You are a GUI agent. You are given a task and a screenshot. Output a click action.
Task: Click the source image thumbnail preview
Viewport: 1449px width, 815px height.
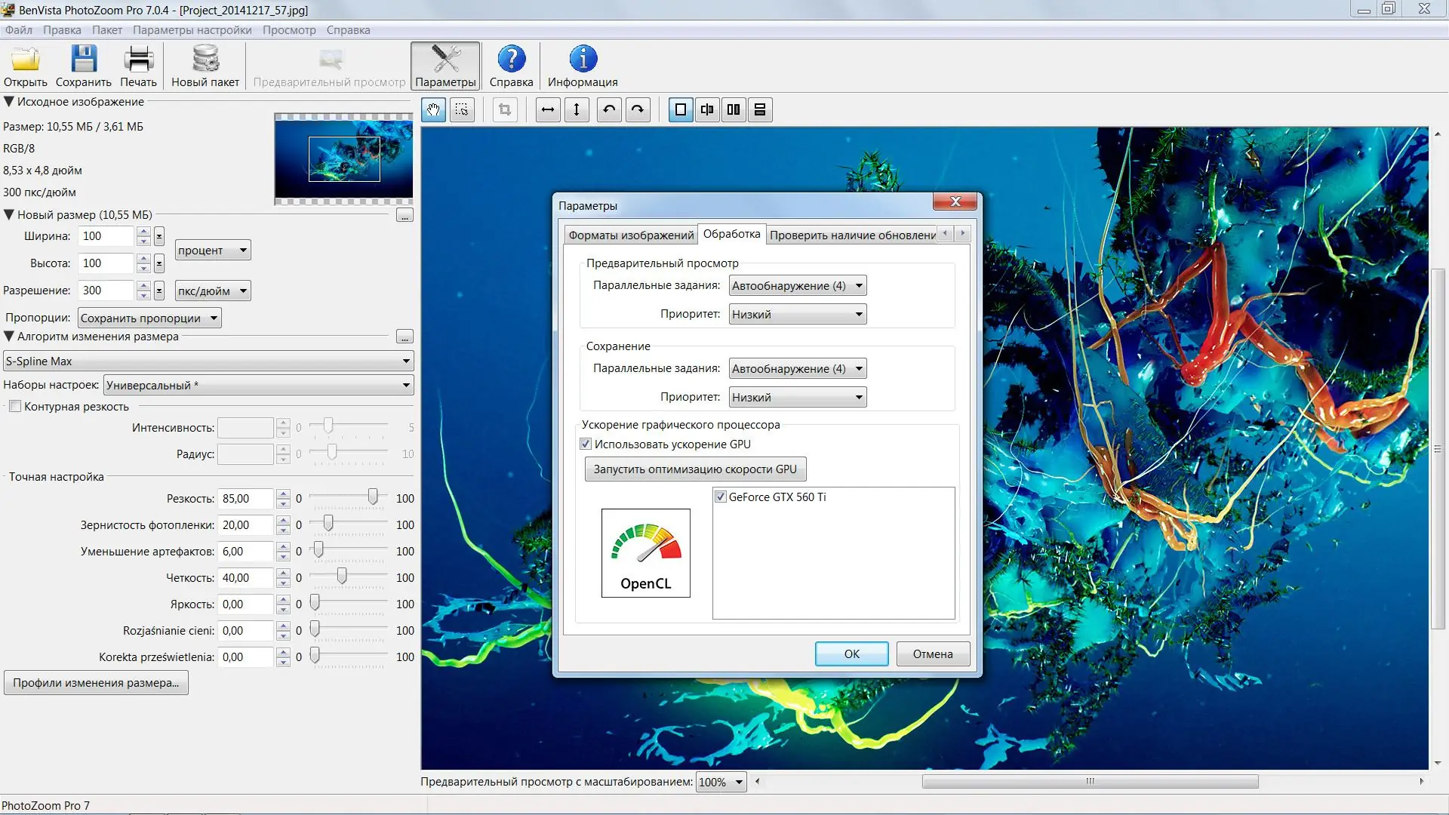coord(343,158)
